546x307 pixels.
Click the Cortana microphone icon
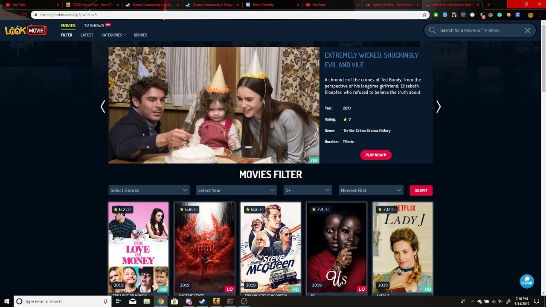(105, 301)
